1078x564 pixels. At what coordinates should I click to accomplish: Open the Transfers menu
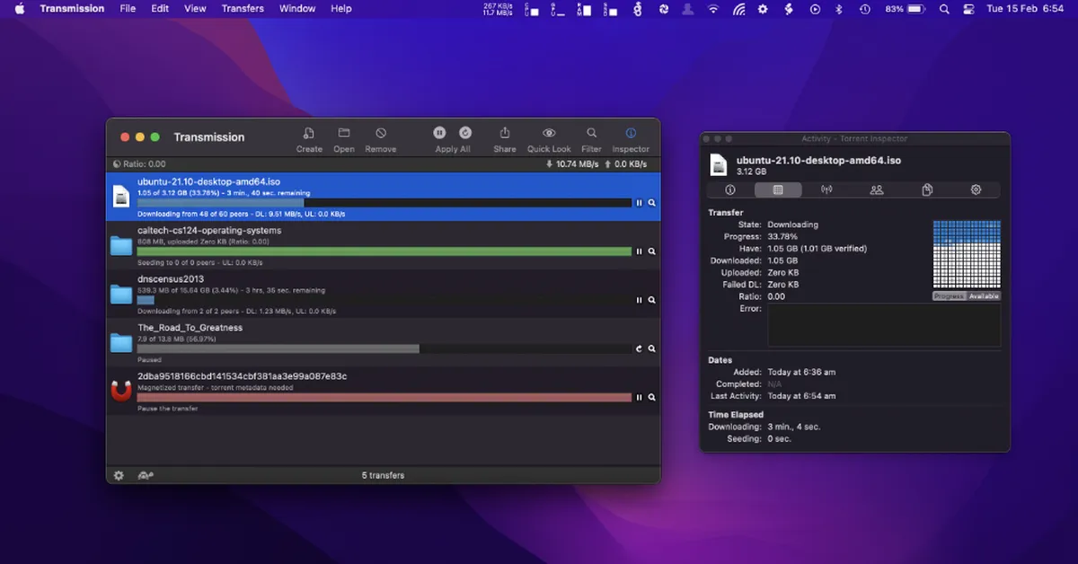[243, 8]
